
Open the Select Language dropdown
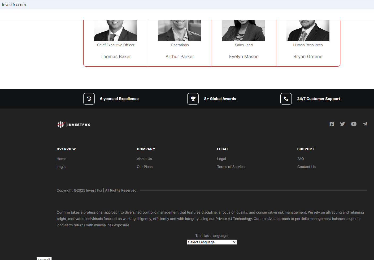212,242
